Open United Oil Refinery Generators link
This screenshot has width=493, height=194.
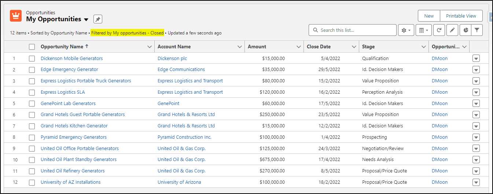73,171
